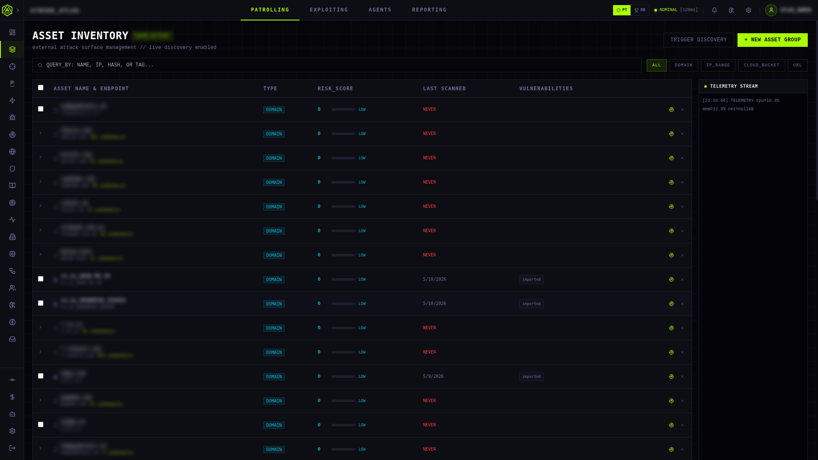Screen dimensions: 818x460
Task: Open the mobile device icon in sidebar
Action: (12, 83)
